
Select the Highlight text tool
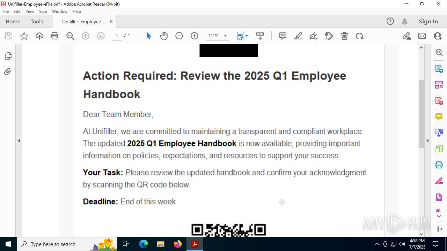click(x=298, y=36)
